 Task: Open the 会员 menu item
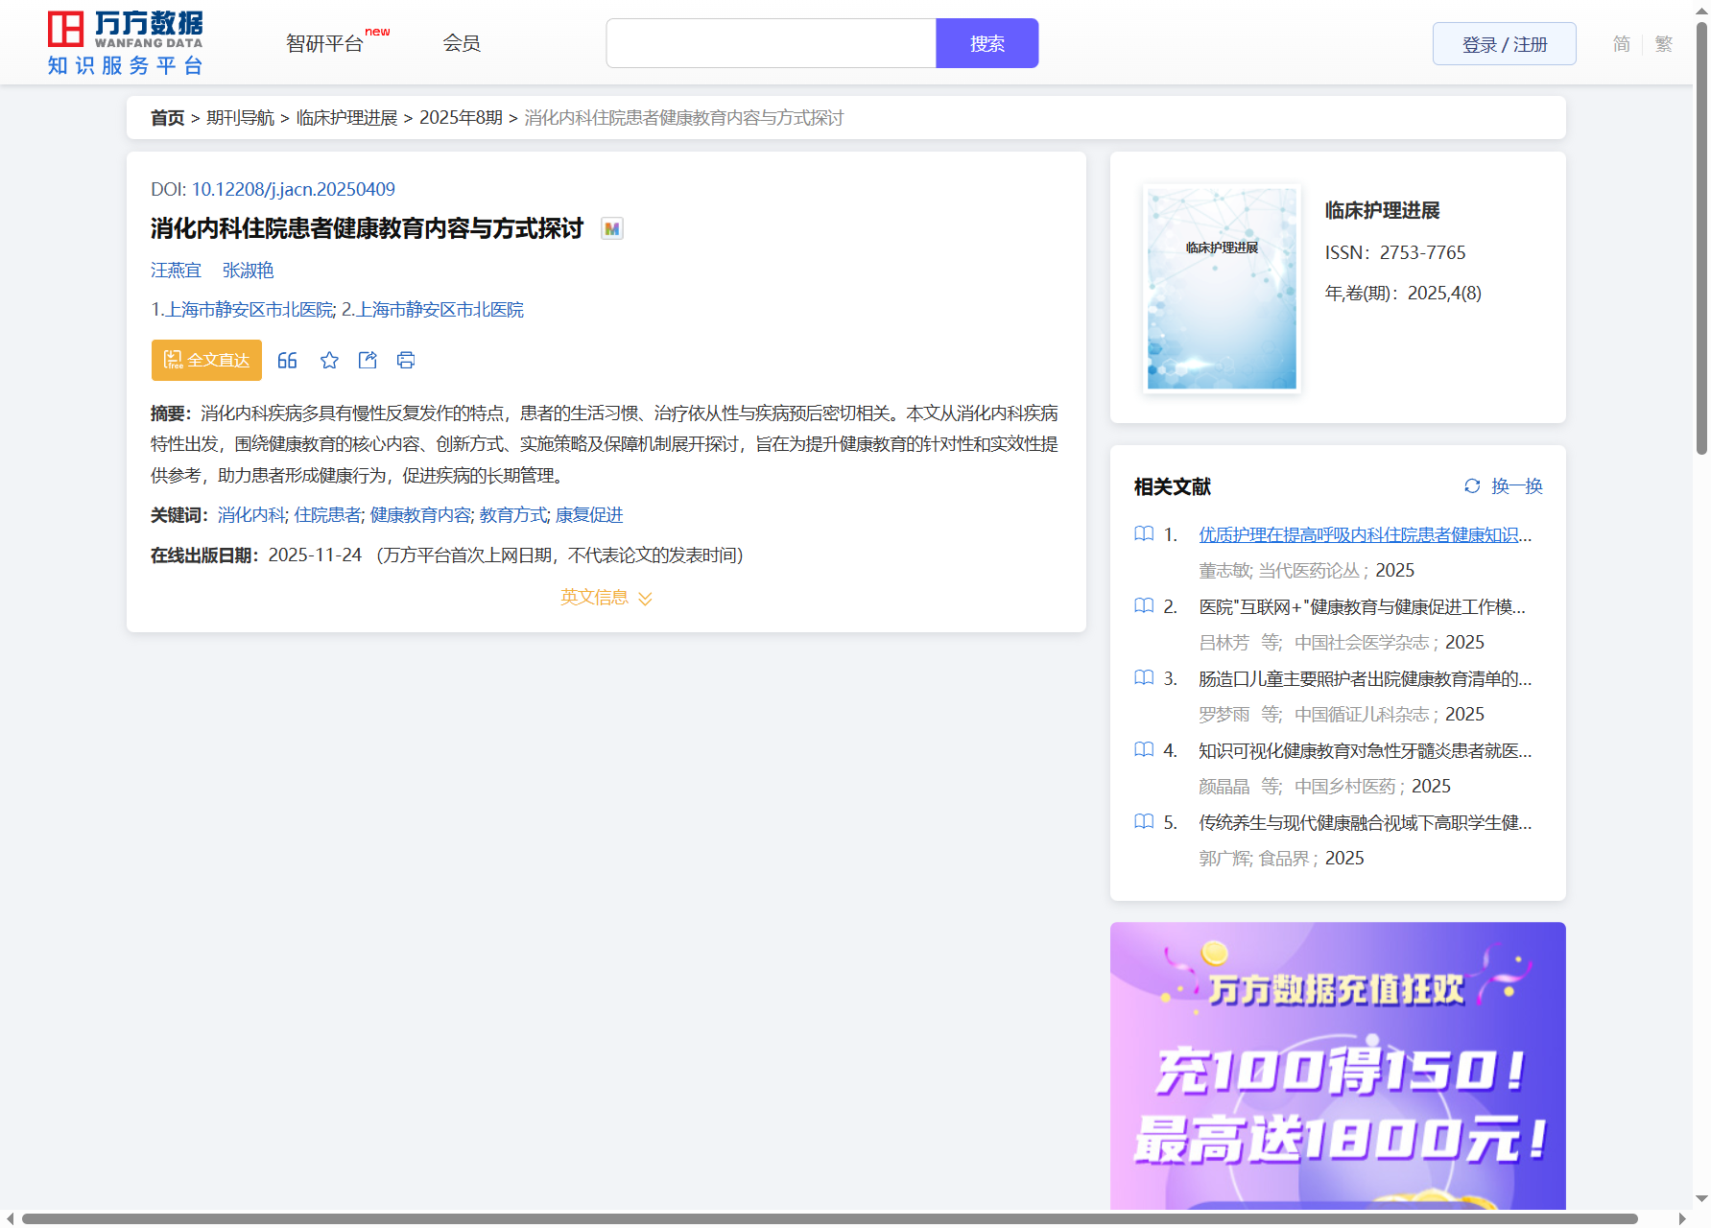click(462, 43)
